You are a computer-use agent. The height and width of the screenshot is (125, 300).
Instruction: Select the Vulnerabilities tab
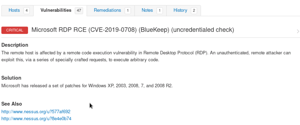click(56, 10)
